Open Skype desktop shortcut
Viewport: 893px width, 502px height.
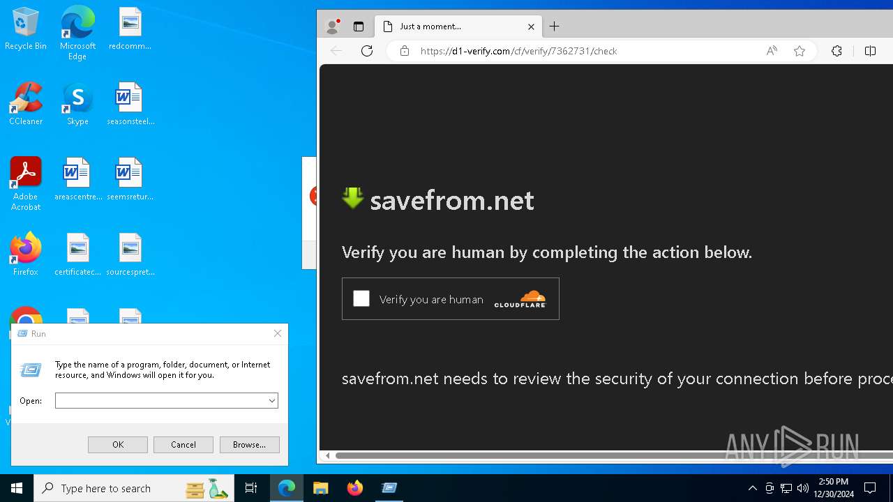[77, 105]
